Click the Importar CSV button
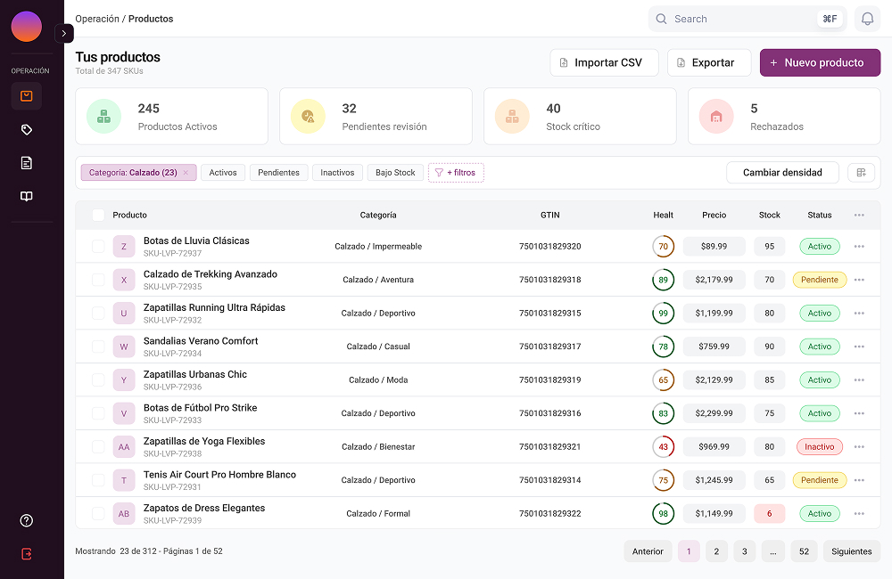This screenshot has height=579, width=892. [604, 62]
